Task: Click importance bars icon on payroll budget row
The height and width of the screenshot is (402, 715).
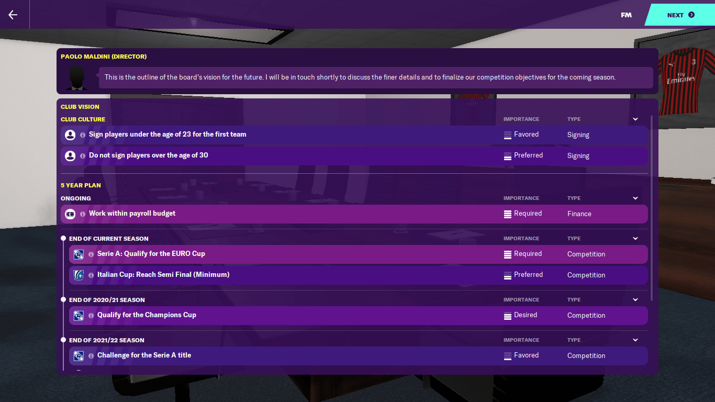Action: click(507, 214)
